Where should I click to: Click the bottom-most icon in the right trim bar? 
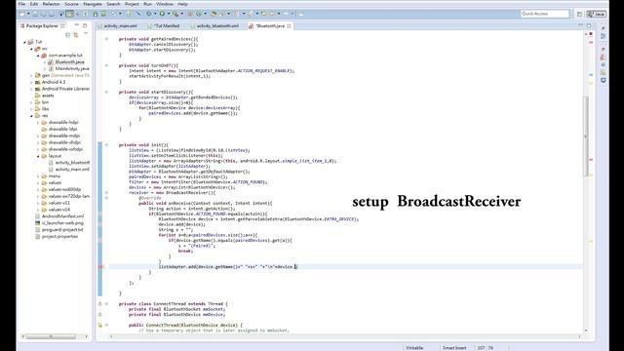[604, 80]
